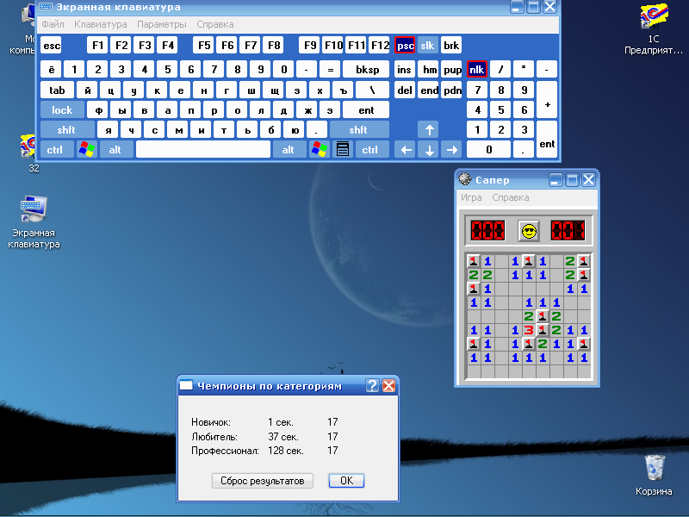Click OK in the Чемпионы dialog

pyautogui.click(x=347, y=481)
